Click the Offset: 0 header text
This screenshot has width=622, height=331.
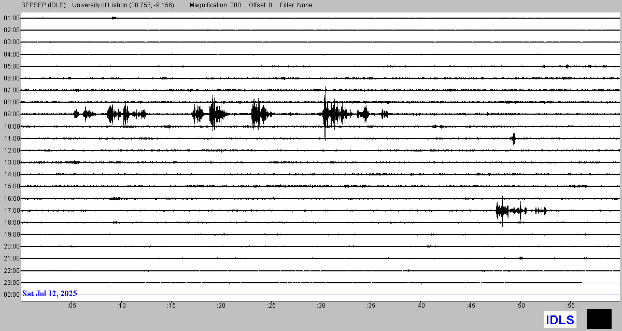(x=260, y=5)
